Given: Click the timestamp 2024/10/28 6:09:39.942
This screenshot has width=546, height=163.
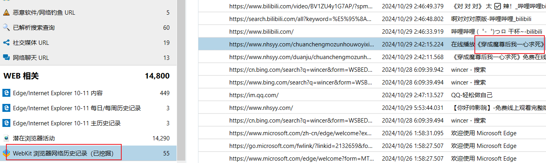Looking at the screenshot, I should pyautogui.click(x=412, y=69).
